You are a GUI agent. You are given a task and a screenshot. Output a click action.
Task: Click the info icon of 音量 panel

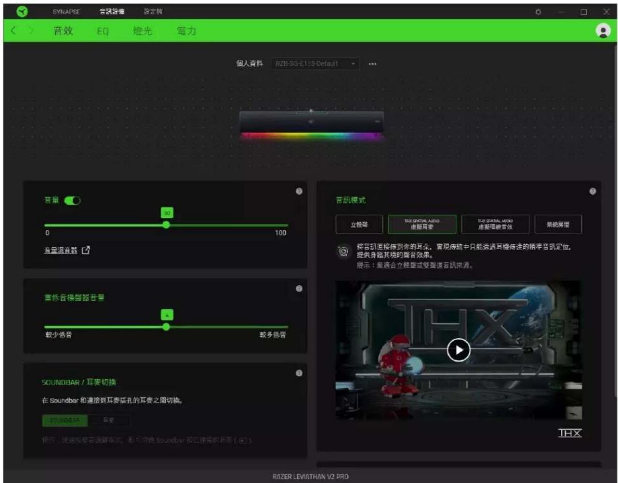pos(299,191)
